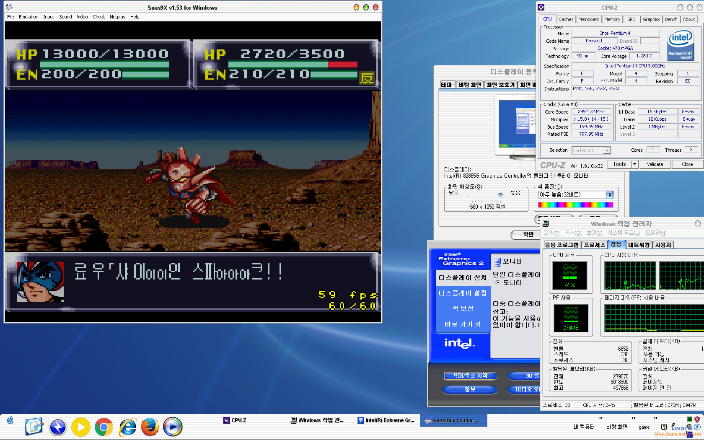The image size is (704, 440).
Task: Switch to 프로세스 tab in Task Manager
Action: [x=595, y=245]
